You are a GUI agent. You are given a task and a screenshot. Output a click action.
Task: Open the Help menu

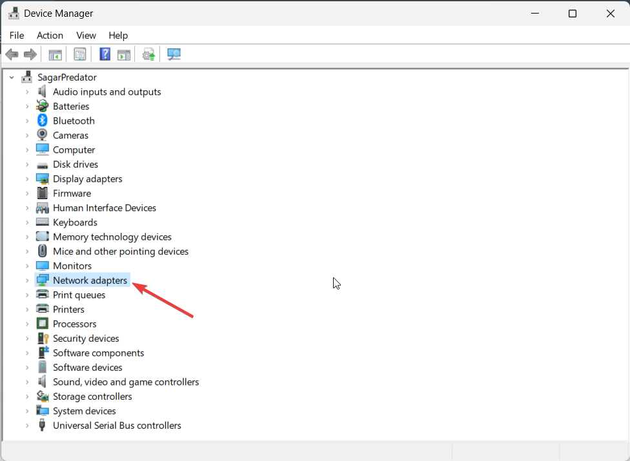click(x=118, y=35)
